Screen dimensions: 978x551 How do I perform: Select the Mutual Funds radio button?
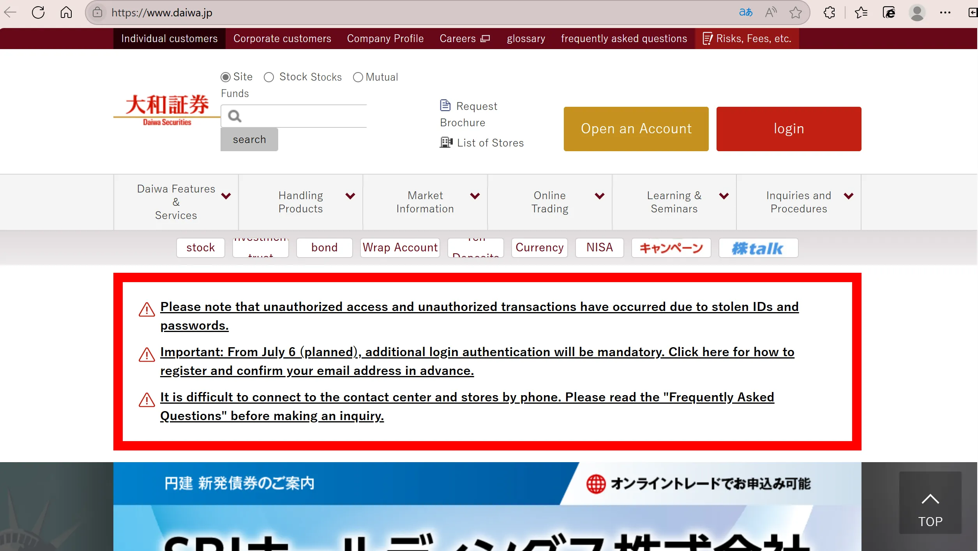pyautogui.click(x=358, y=77)
